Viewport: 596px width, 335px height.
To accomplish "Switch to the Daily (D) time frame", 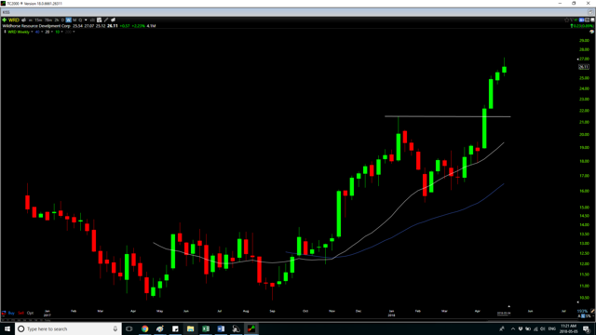I will [62, 20].
